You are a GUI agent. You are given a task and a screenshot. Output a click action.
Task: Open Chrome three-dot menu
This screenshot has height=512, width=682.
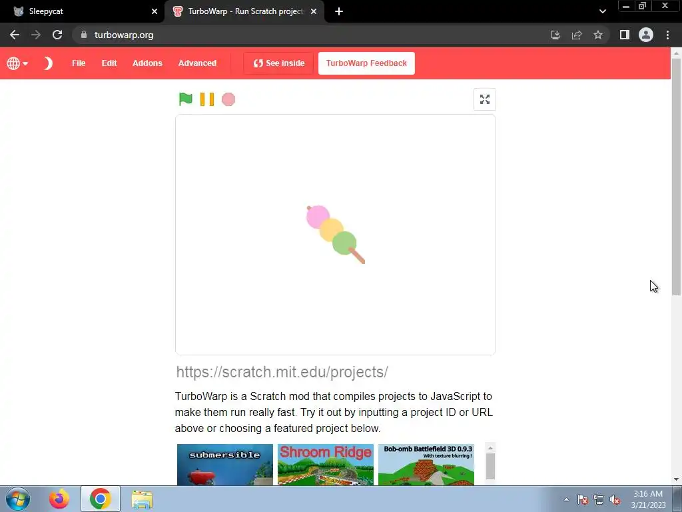[x=667, y=35]
